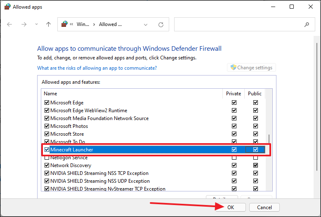Enable Netlogon Service checkbox
The image size is (321, 217).
pos(47,158)
